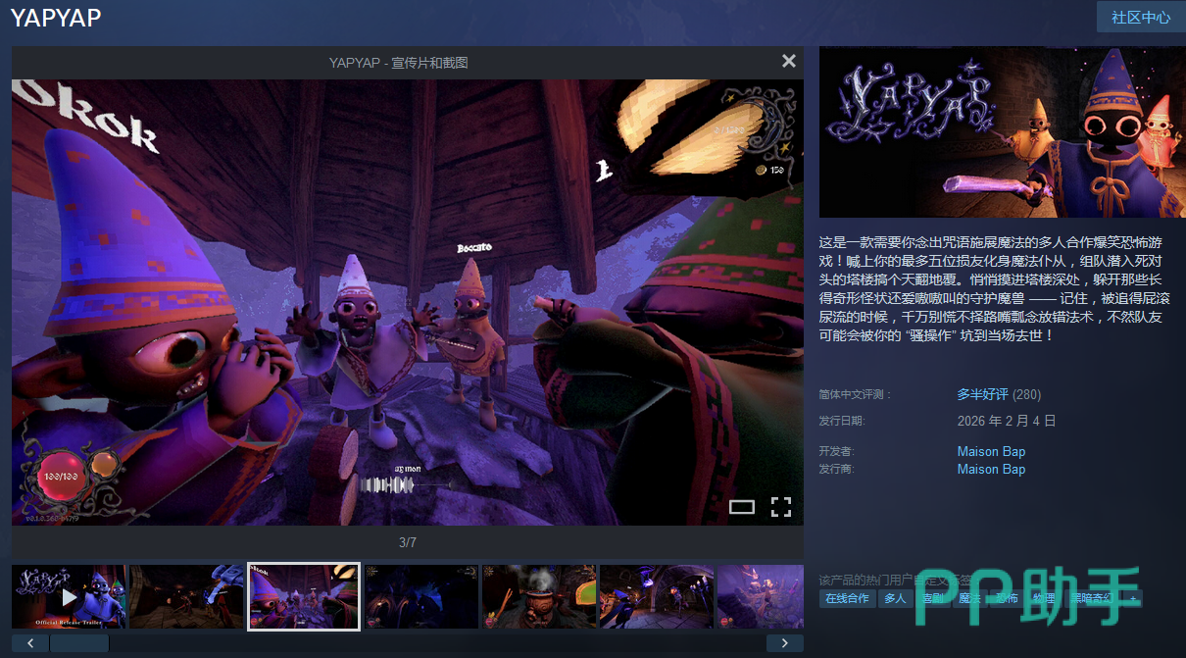Select the fourth dark blue screenshot thumbnail
Viewport: 1186px width, 658px height.
[x=421, y=596]
